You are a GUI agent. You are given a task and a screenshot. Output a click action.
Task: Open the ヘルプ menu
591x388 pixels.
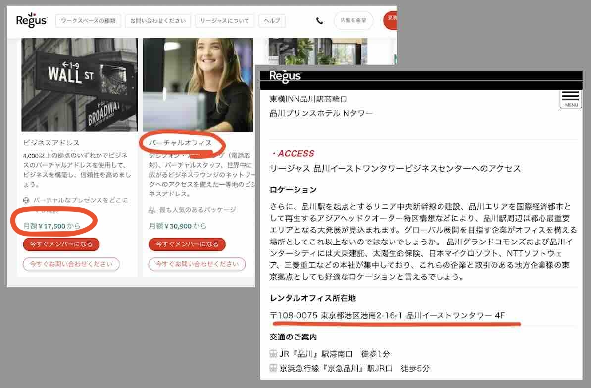coord(272,21)
